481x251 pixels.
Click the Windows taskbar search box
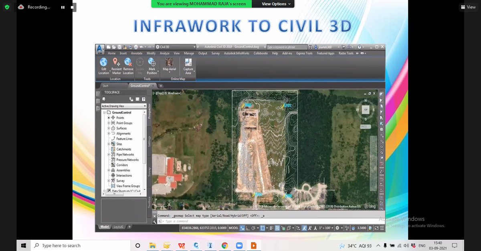(x=80, y=245)
